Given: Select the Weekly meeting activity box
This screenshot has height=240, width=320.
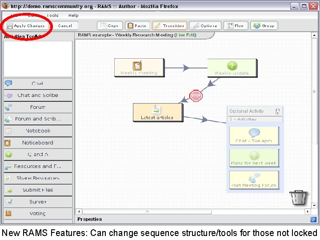Looking at the screenshot, I should coord(139,68).
